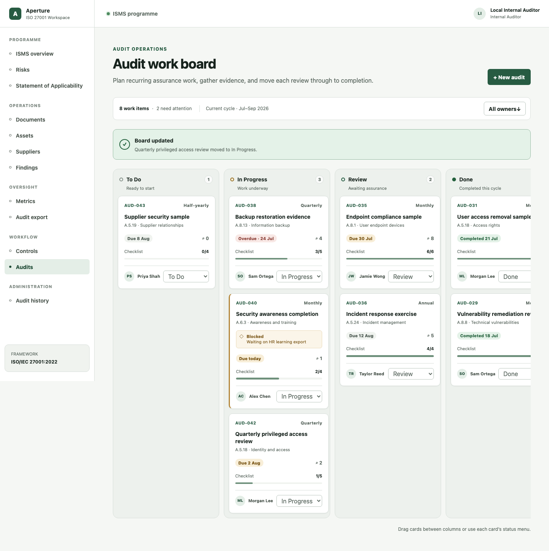Open status menu on Vulnerability remediation card
549x551 pixels.
click(515, 374)
